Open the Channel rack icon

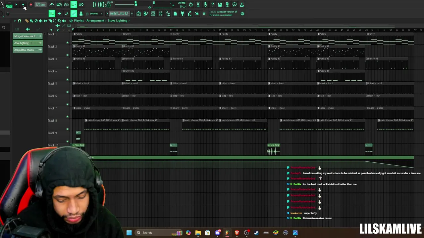point(153,14)
